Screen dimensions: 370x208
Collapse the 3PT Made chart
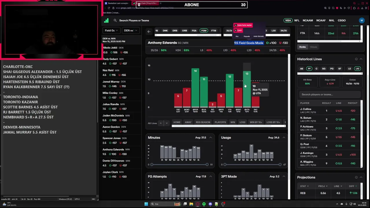tap(284, 177)
